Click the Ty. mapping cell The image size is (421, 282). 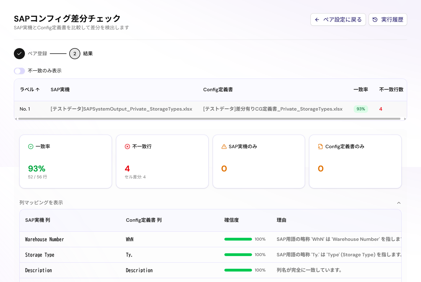pos(129,255)
